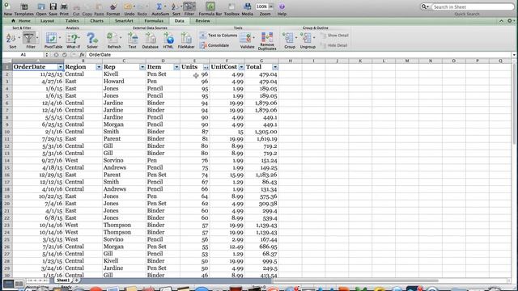Switch to normal view at bottom left
518x291 pixels.
coord(9,284)
